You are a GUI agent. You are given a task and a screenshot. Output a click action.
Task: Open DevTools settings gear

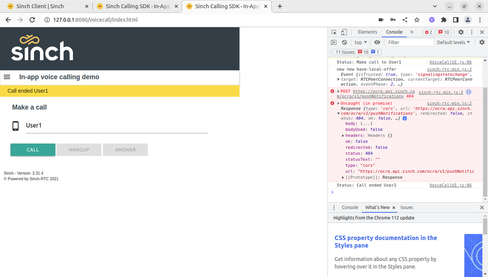[x=461, y=32]
